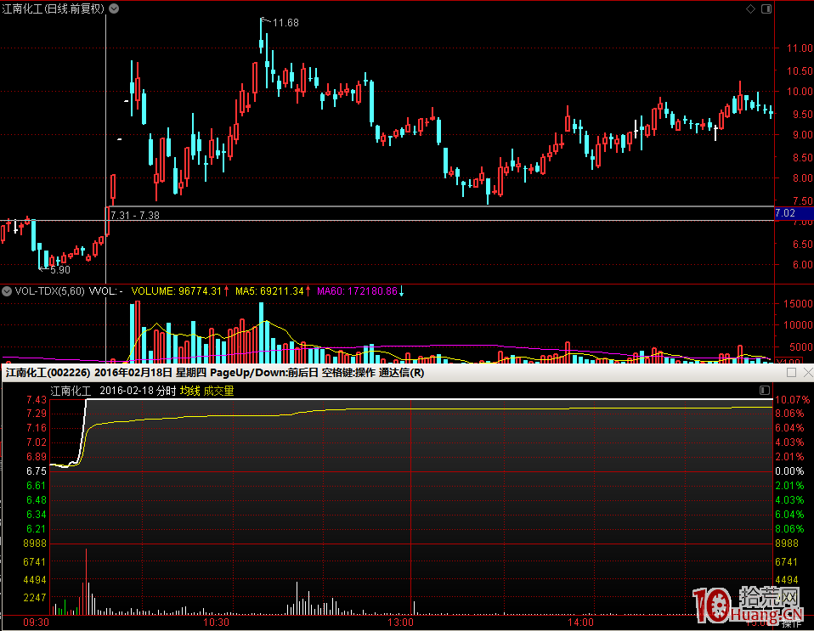
Task: Click the 13:00 time axis label
Action: point(400,623)
